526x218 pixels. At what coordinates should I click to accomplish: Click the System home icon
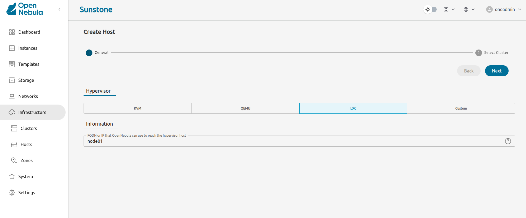pyautogui.click(x=12, y=177)
